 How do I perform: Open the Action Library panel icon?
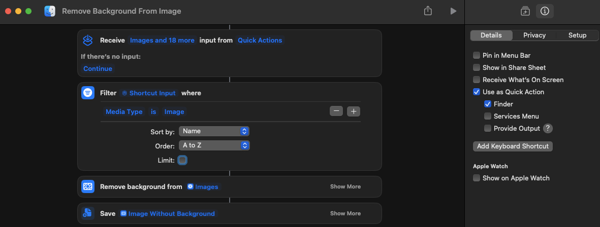525,11
